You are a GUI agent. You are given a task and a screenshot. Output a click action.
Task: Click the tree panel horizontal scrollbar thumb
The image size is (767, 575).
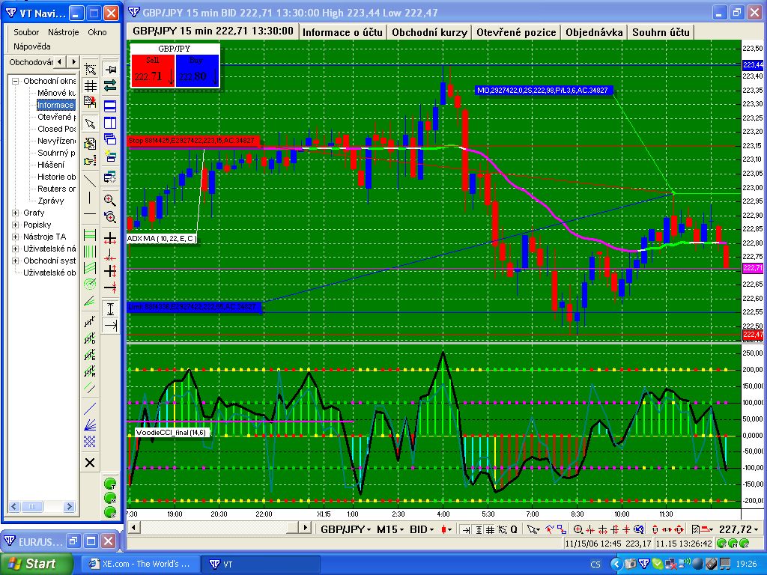(32, 507)
